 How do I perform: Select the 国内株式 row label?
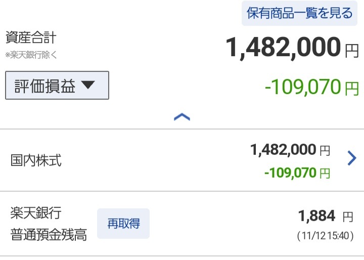pos(36,161)
